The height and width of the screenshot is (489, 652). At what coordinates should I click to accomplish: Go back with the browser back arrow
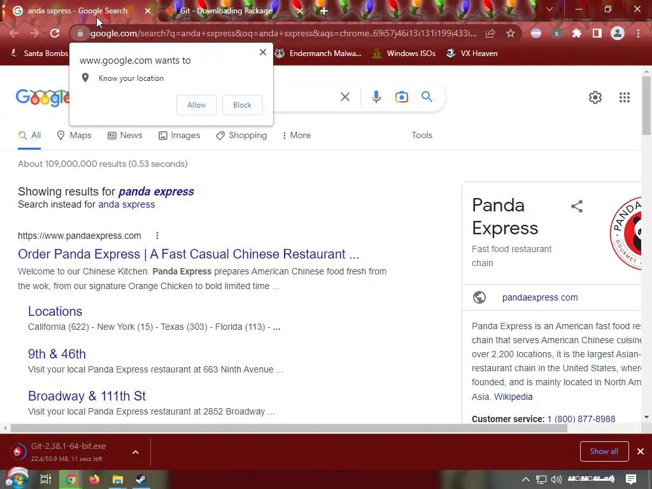(14, 33)
